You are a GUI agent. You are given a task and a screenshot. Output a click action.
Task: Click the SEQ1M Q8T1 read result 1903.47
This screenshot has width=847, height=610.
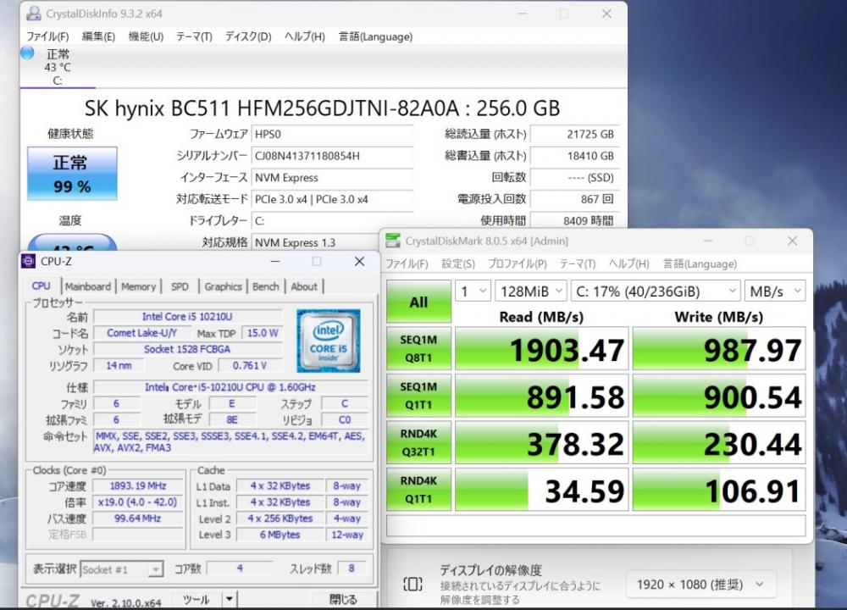(542, 349)
